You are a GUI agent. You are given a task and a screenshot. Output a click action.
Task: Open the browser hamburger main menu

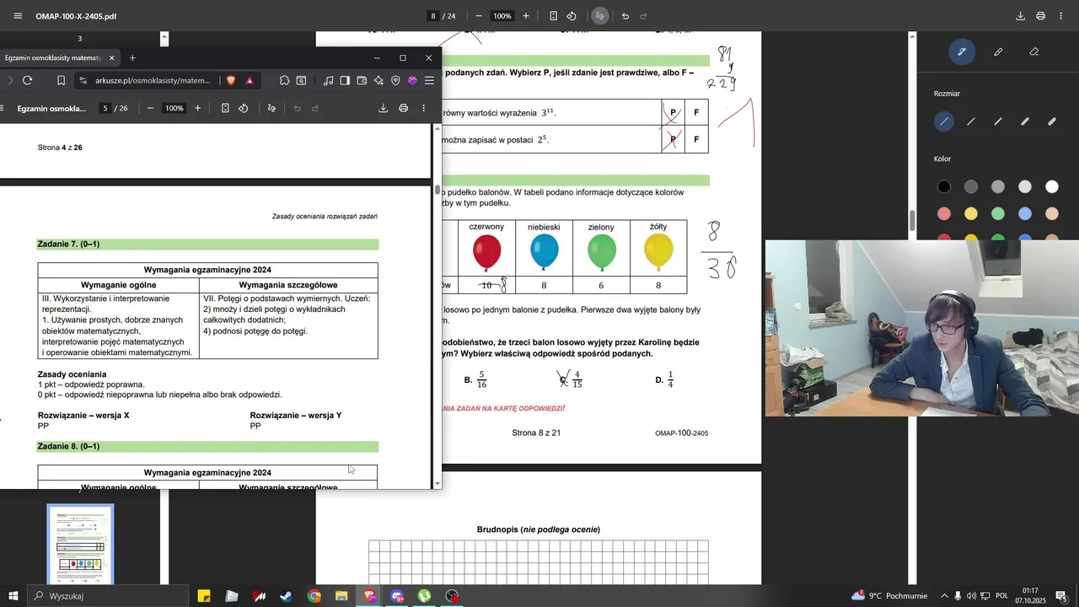429,80
